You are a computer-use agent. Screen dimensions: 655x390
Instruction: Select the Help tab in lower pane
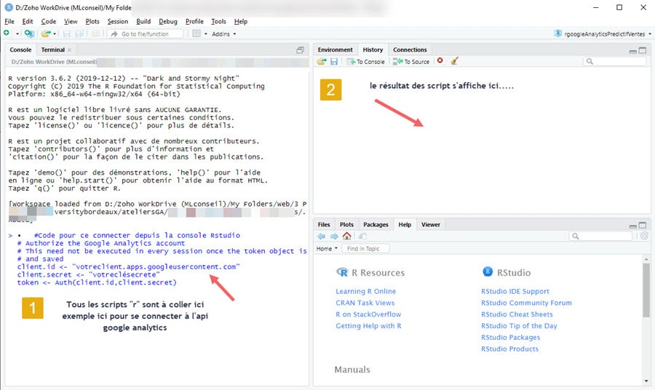click(x=405, y=225)
